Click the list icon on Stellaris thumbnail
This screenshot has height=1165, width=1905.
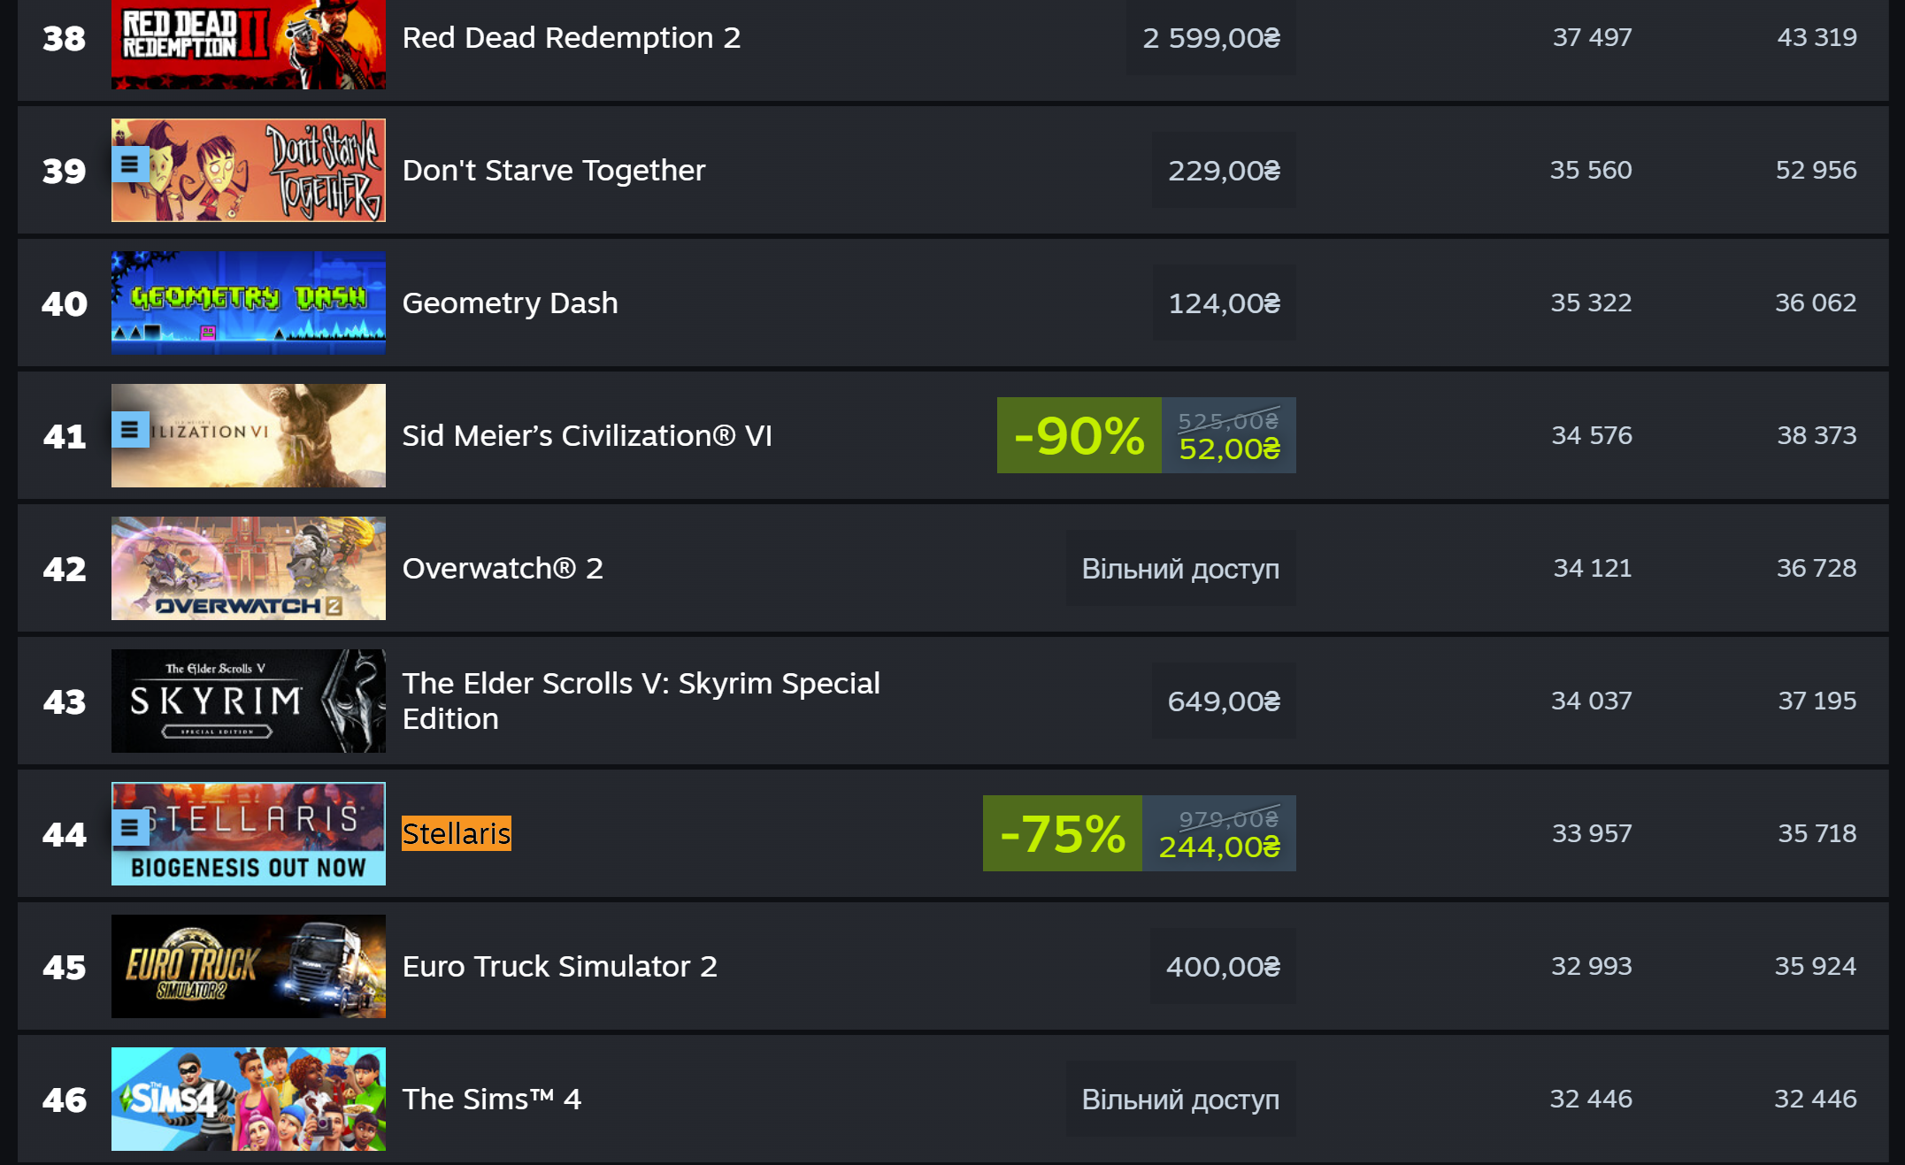pos(130,828)
